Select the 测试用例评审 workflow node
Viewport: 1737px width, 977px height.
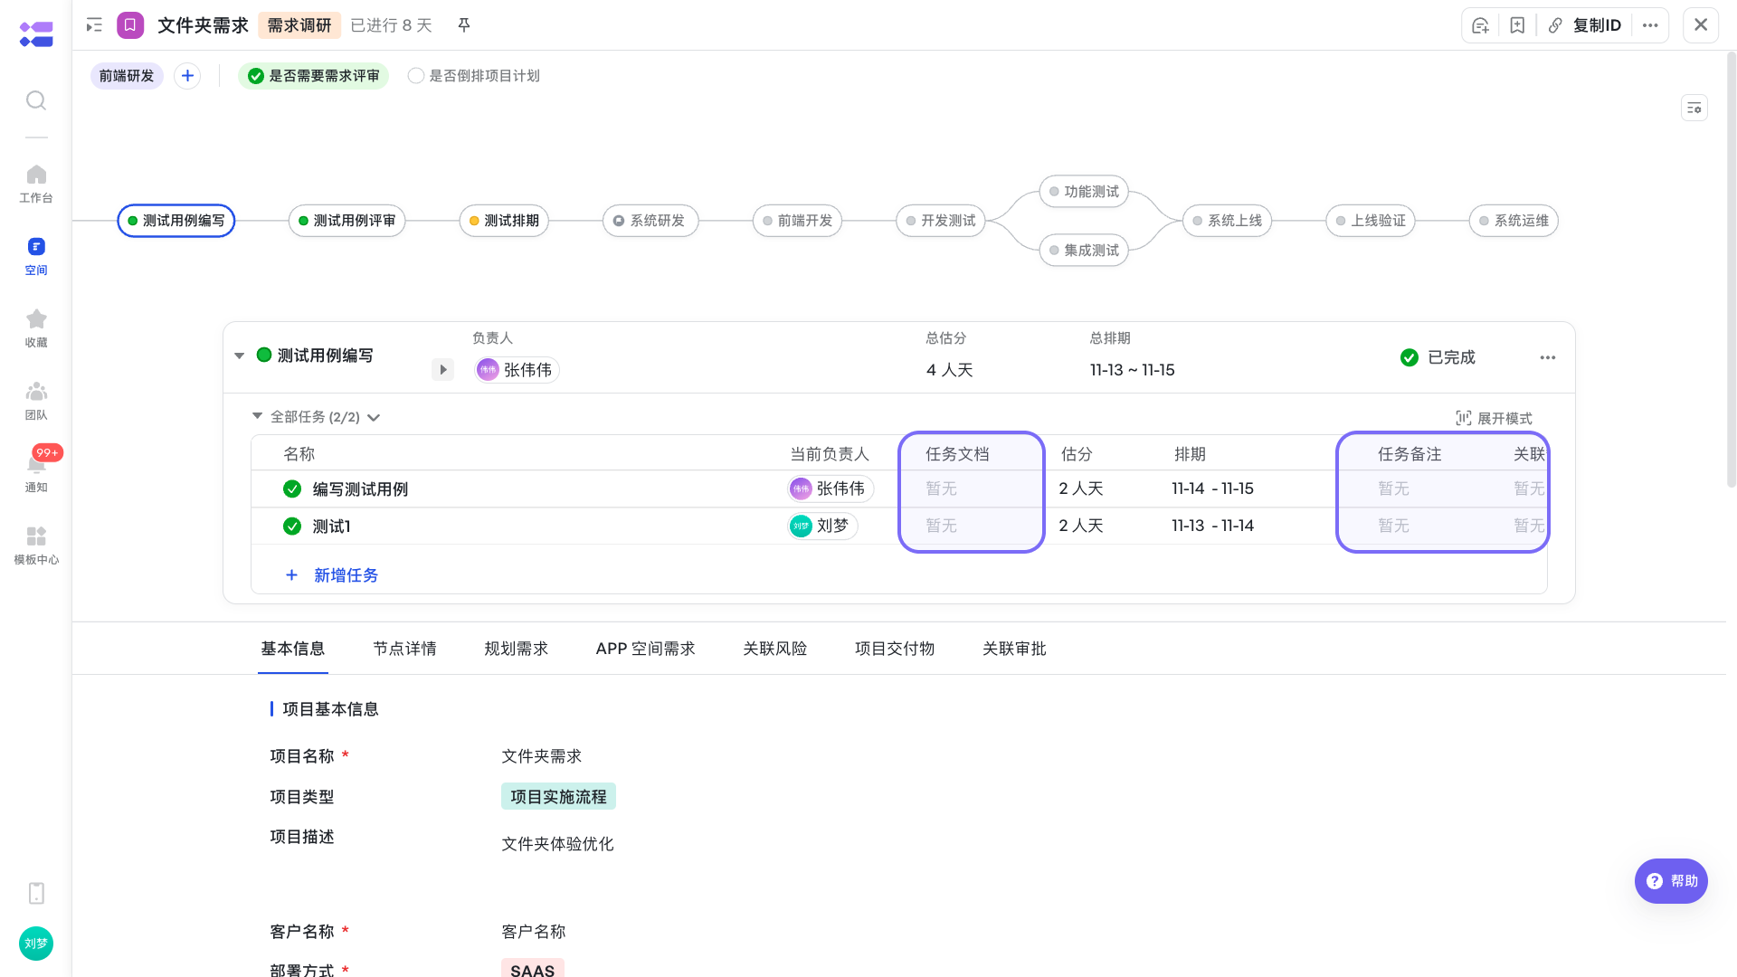tap(346, 221)
